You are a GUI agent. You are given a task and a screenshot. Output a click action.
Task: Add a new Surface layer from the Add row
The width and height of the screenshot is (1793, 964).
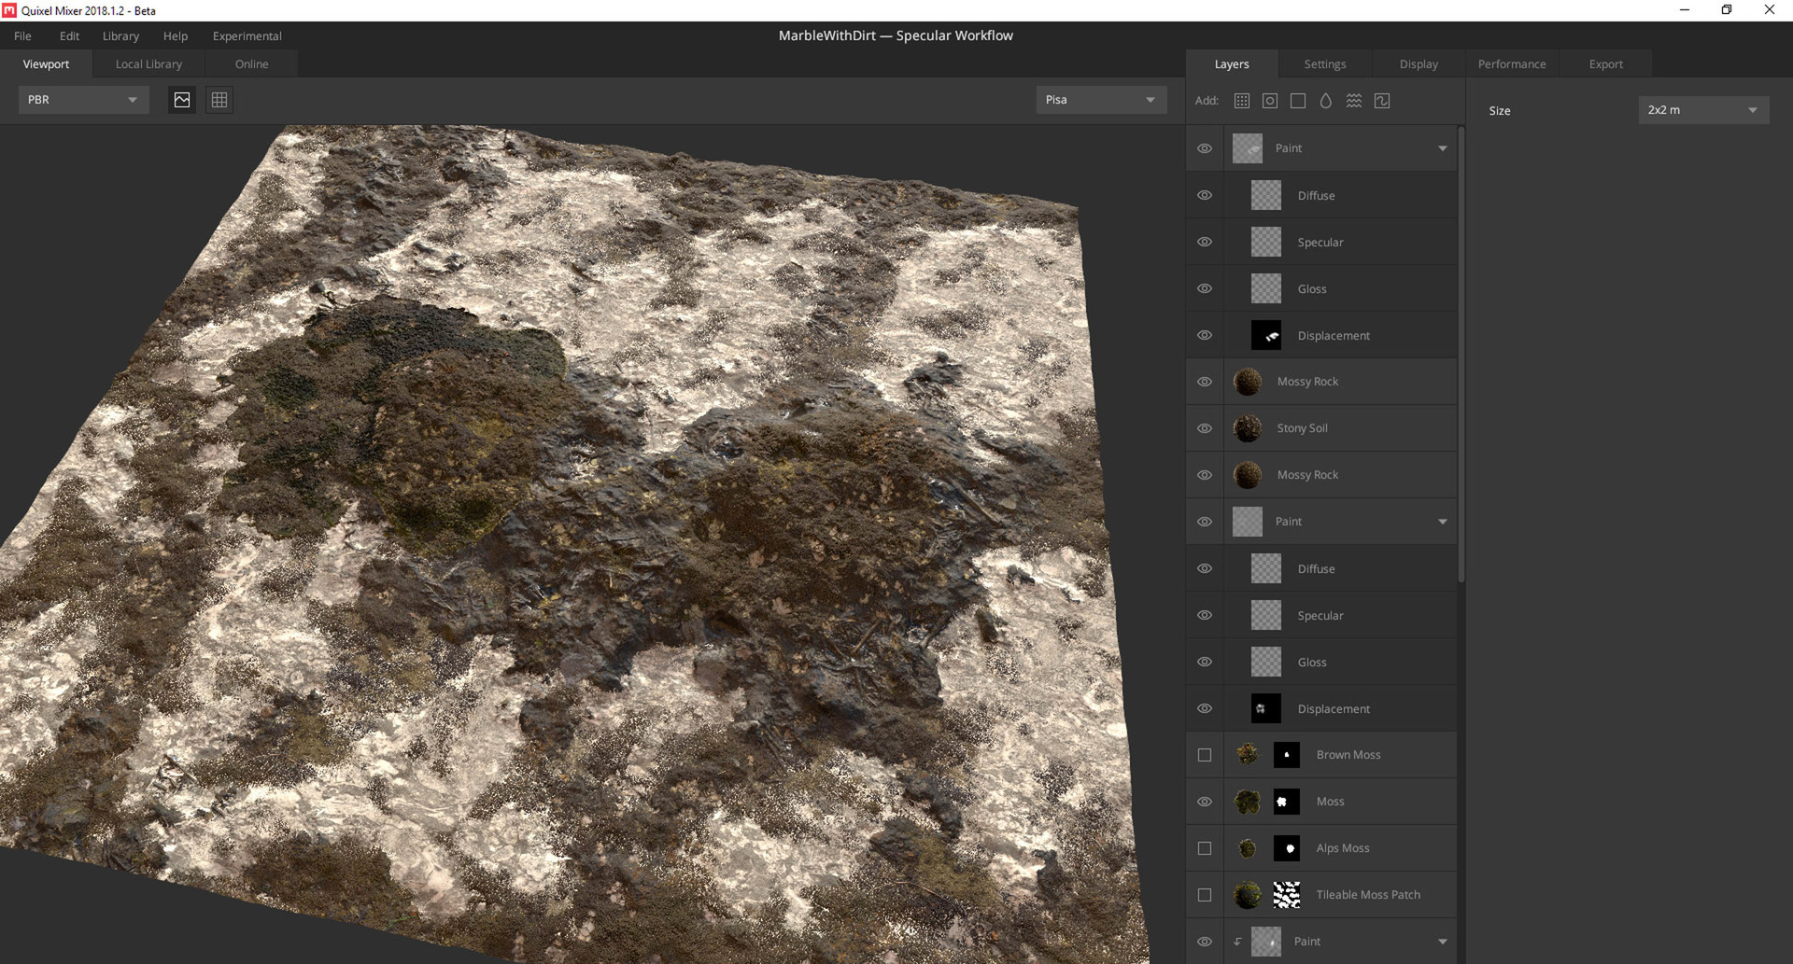tap(1242, 101)
